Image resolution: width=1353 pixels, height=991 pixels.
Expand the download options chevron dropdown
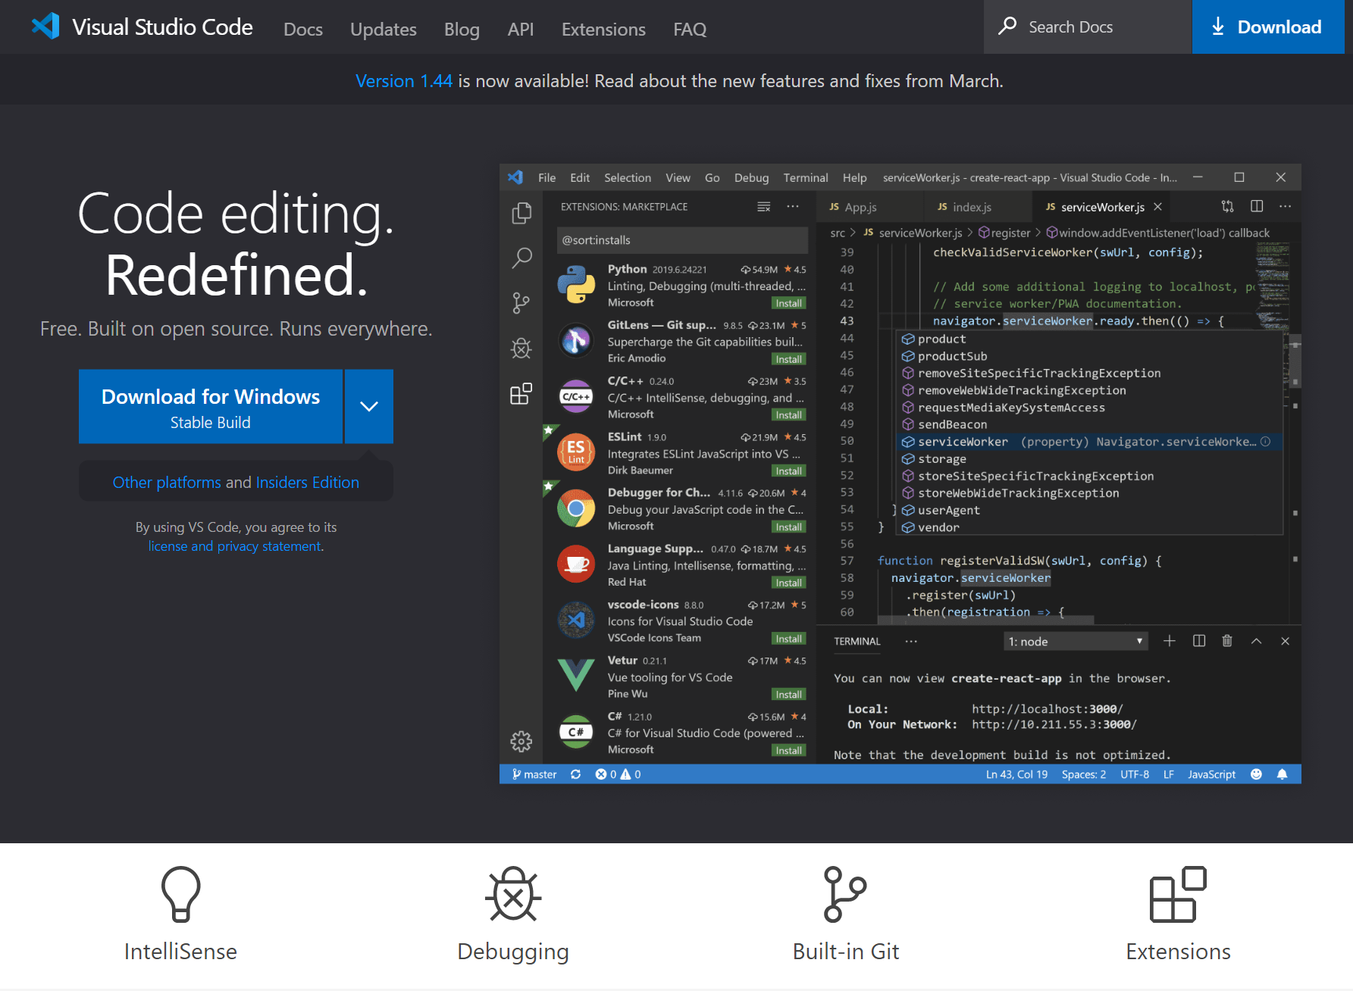point(369,407)
